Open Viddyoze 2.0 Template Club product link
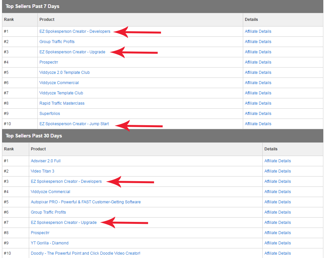 pos(65,72)
